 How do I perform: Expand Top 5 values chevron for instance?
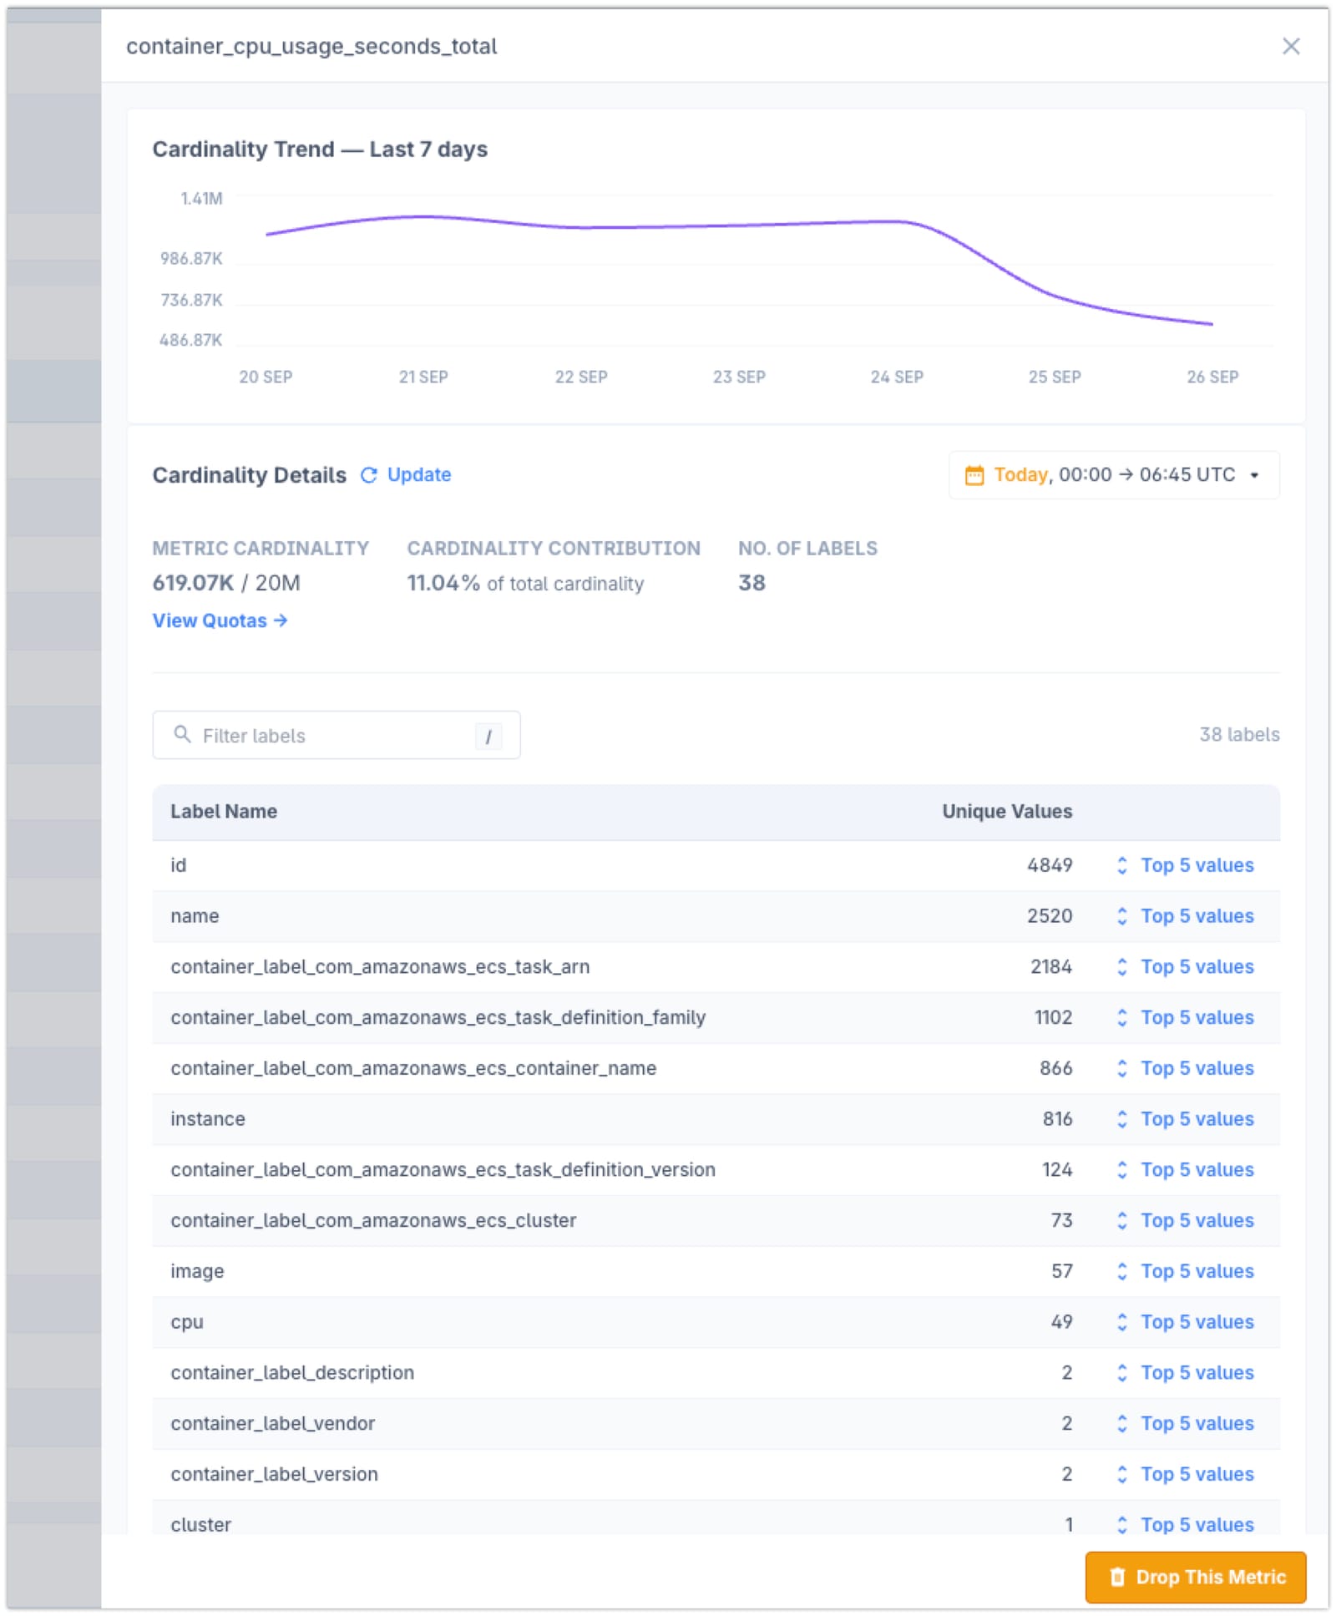[x=1122, y=1119]
